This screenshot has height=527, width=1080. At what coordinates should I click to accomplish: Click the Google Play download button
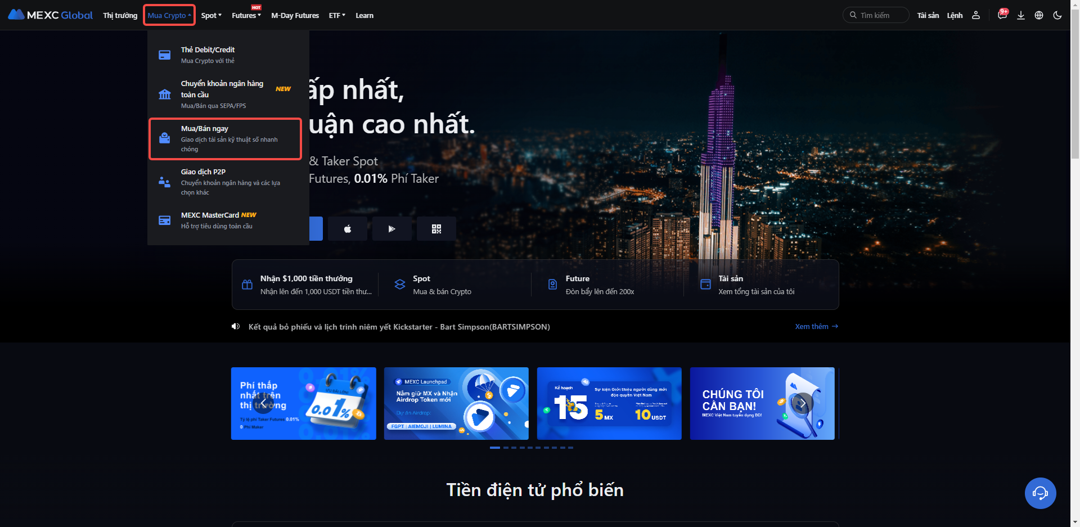click(392, 229)
